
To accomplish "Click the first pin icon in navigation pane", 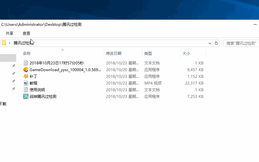I will (x=14, y=66).
